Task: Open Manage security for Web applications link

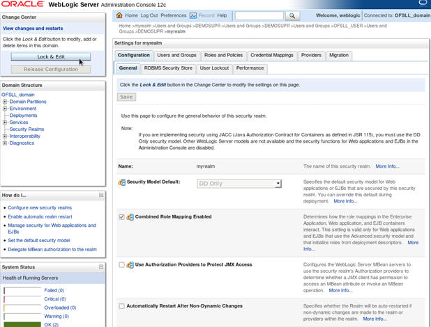Action: [x=52, y=228]
